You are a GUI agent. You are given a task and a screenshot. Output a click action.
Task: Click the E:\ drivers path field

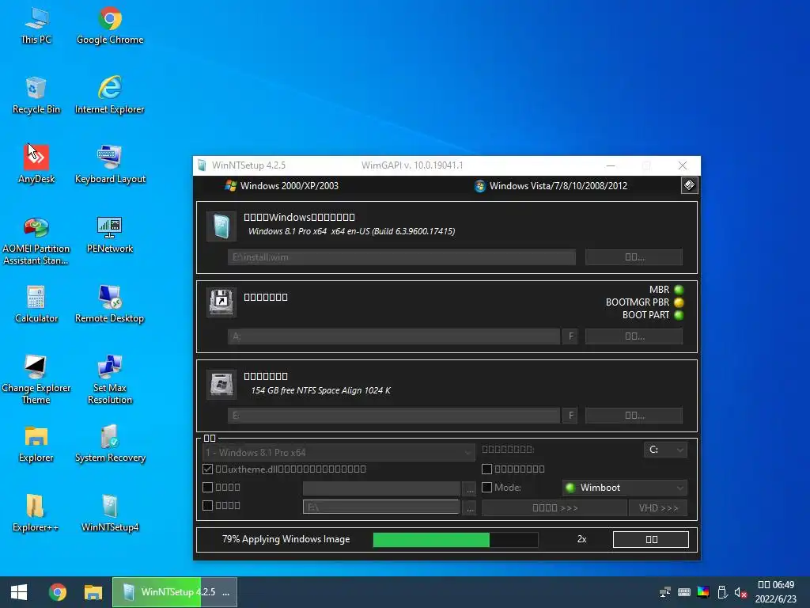click(x=381, y=507)
